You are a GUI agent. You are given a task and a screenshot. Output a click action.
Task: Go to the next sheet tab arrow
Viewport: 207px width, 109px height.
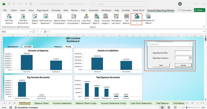point(9,103)
